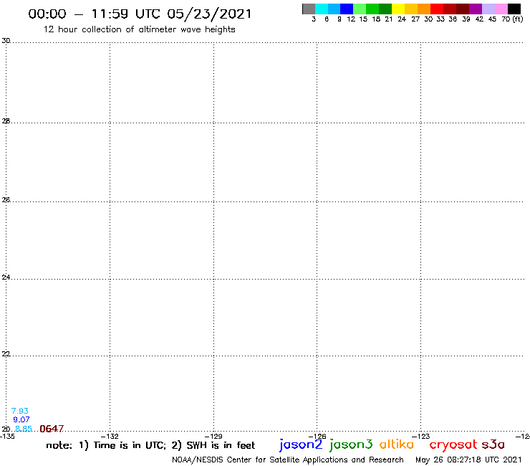Click the '45' legend scale label
The image size is (530, 466).
click(492, 19)
